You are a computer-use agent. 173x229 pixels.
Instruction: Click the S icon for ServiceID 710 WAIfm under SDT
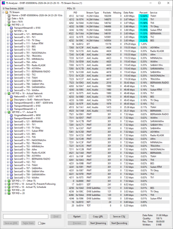[x=11, y=178]
